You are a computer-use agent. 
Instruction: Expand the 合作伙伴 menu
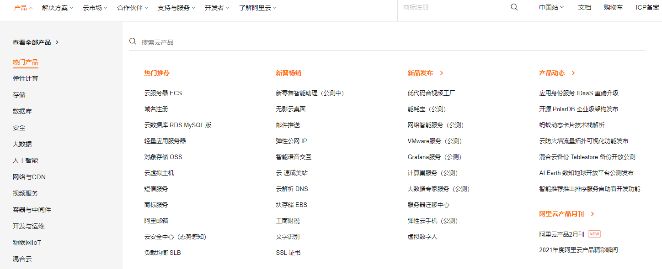[133, 8]
